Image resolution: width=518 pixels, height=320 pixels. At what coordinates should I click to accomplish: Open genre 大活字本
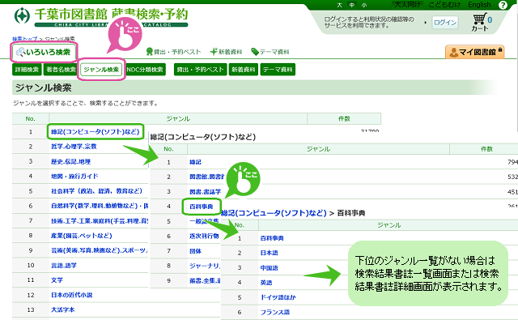[x=63, y=309]
